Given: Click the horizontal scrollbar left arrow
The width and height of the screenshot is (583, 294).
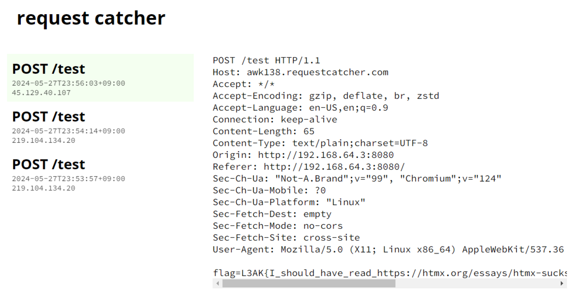Looking at the screenshot, I should [217, 283].
